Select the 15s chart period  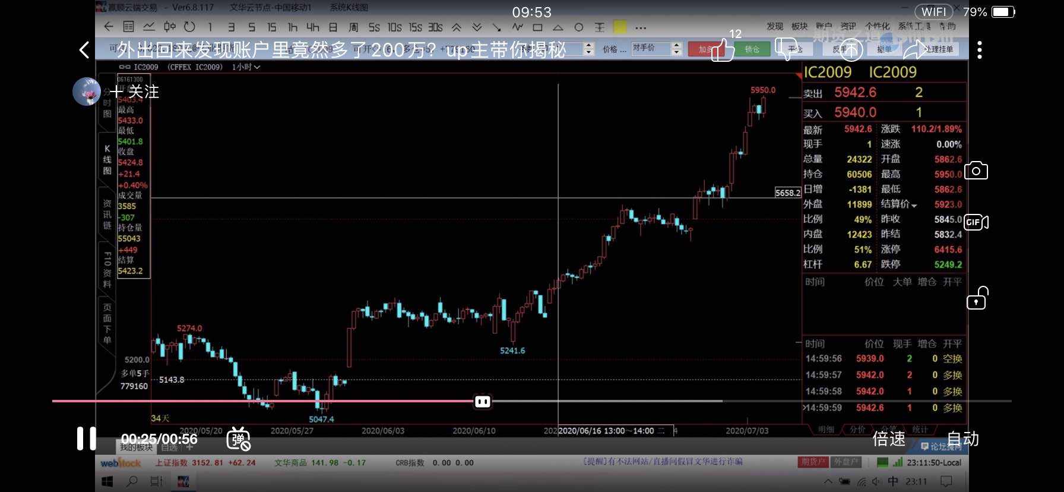[415, 27]
